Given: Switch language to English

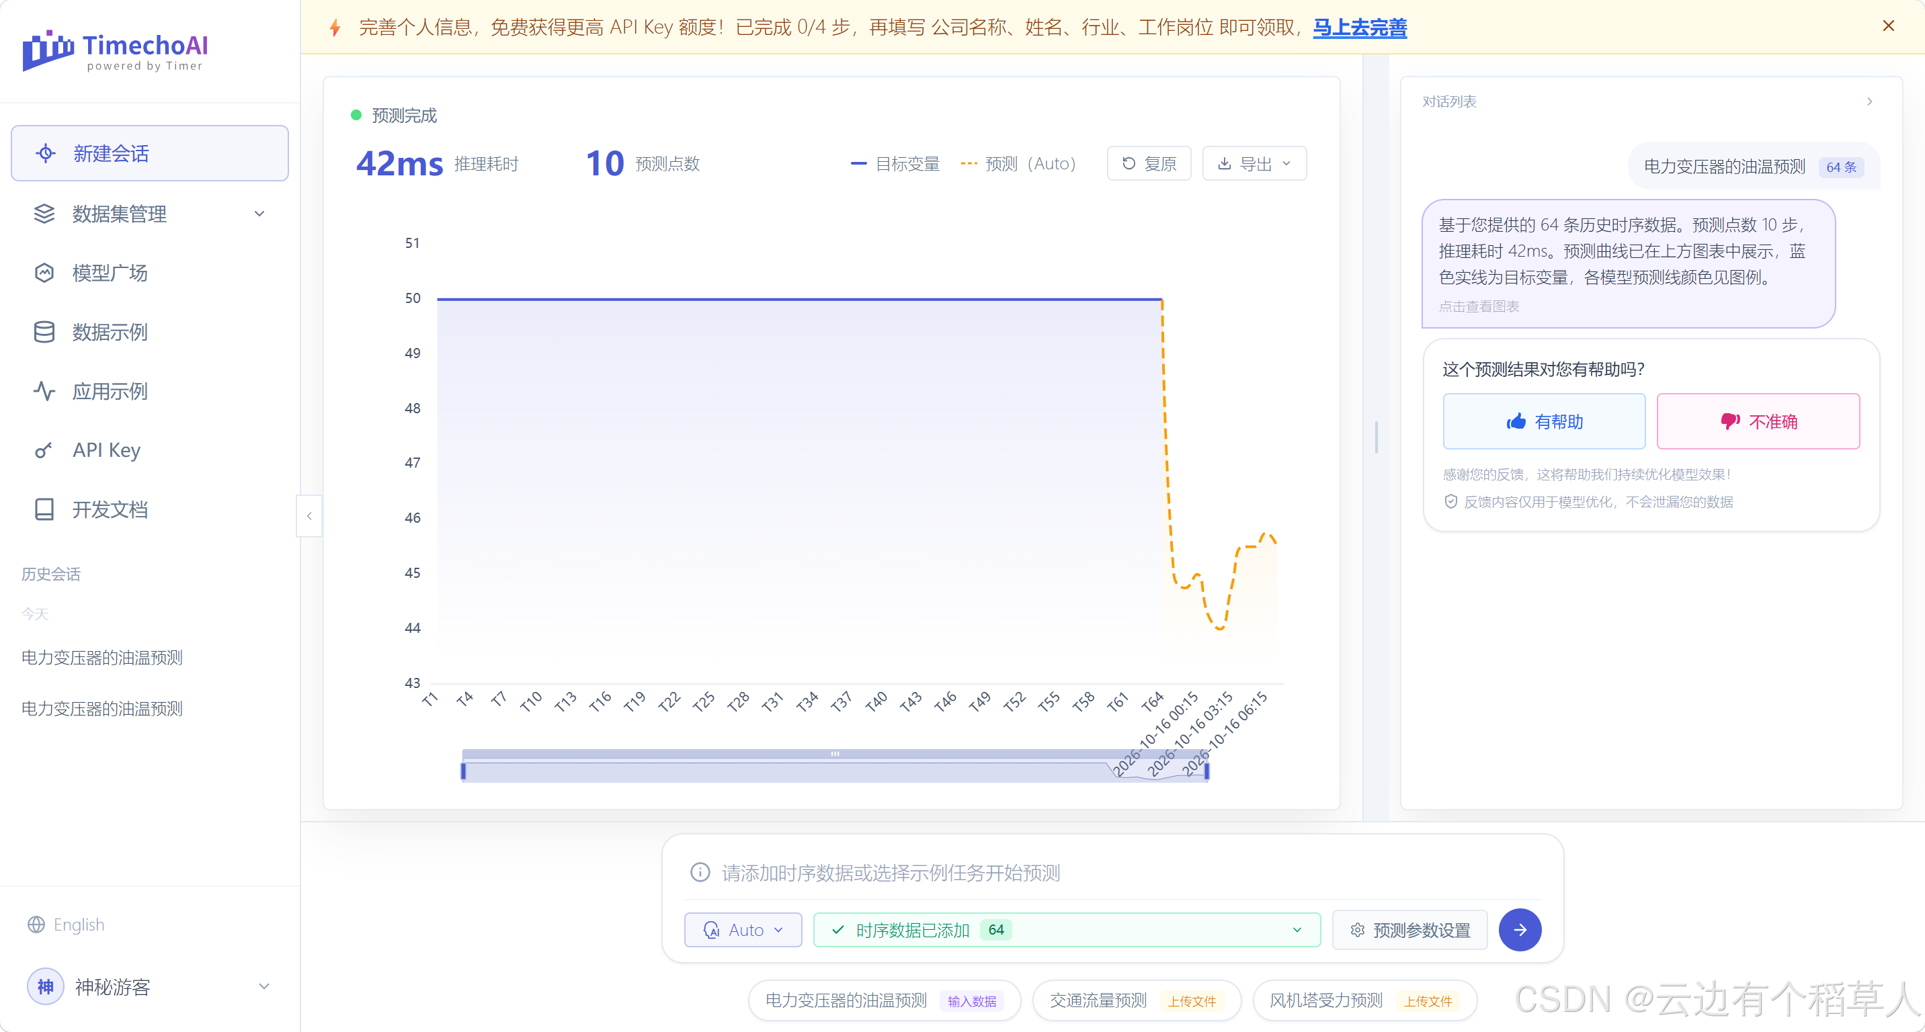Looking at the screenshot, I should pos(67,924).
